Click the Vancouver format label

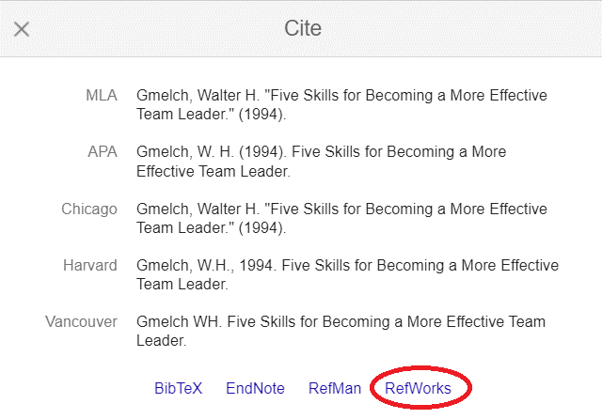(x=81, y=321)
